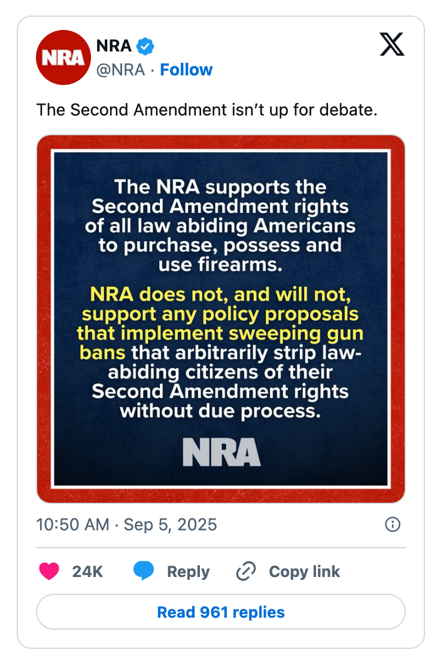Screen dimensions: 443x662
Task: Select the NRA display name
Action: pyautogui.click(x=113, y=45)
